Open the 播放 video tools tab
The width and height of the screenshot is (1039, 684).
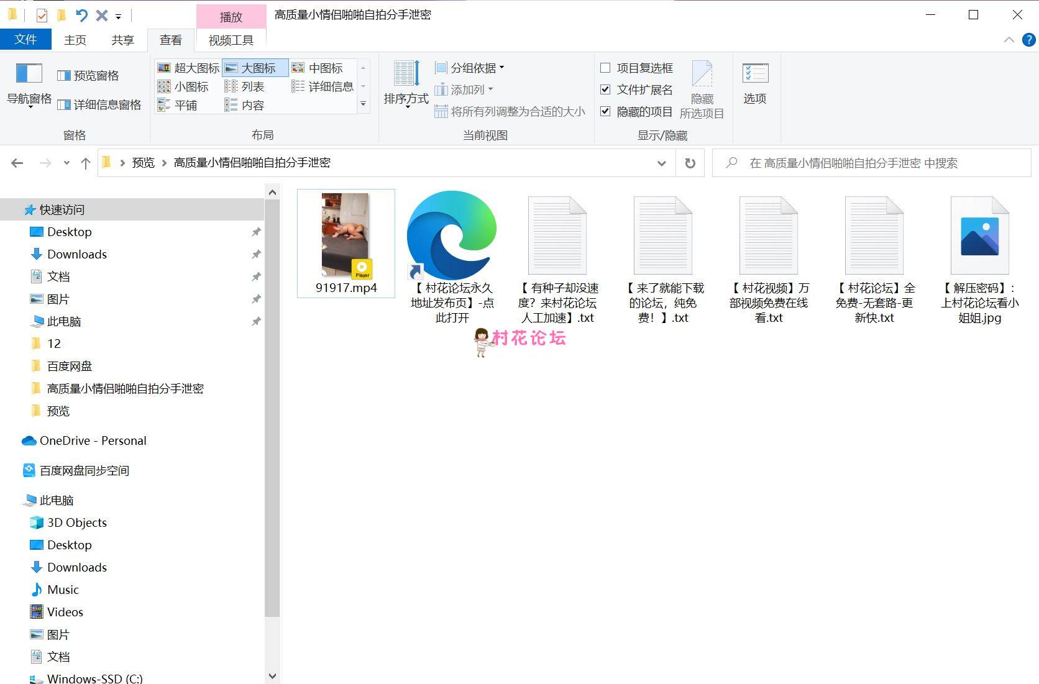(231, 16)
